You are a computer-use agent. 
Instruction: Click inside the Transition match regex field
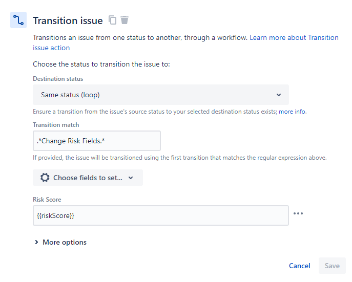pos(96,141)
